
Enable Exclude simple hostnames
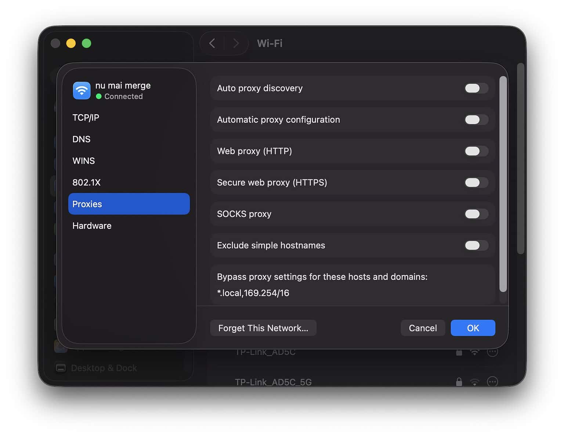tap(476, 245)
